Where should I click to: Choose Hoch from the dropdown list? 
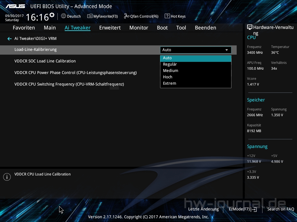pyautogui.click(x=196, y=77)
